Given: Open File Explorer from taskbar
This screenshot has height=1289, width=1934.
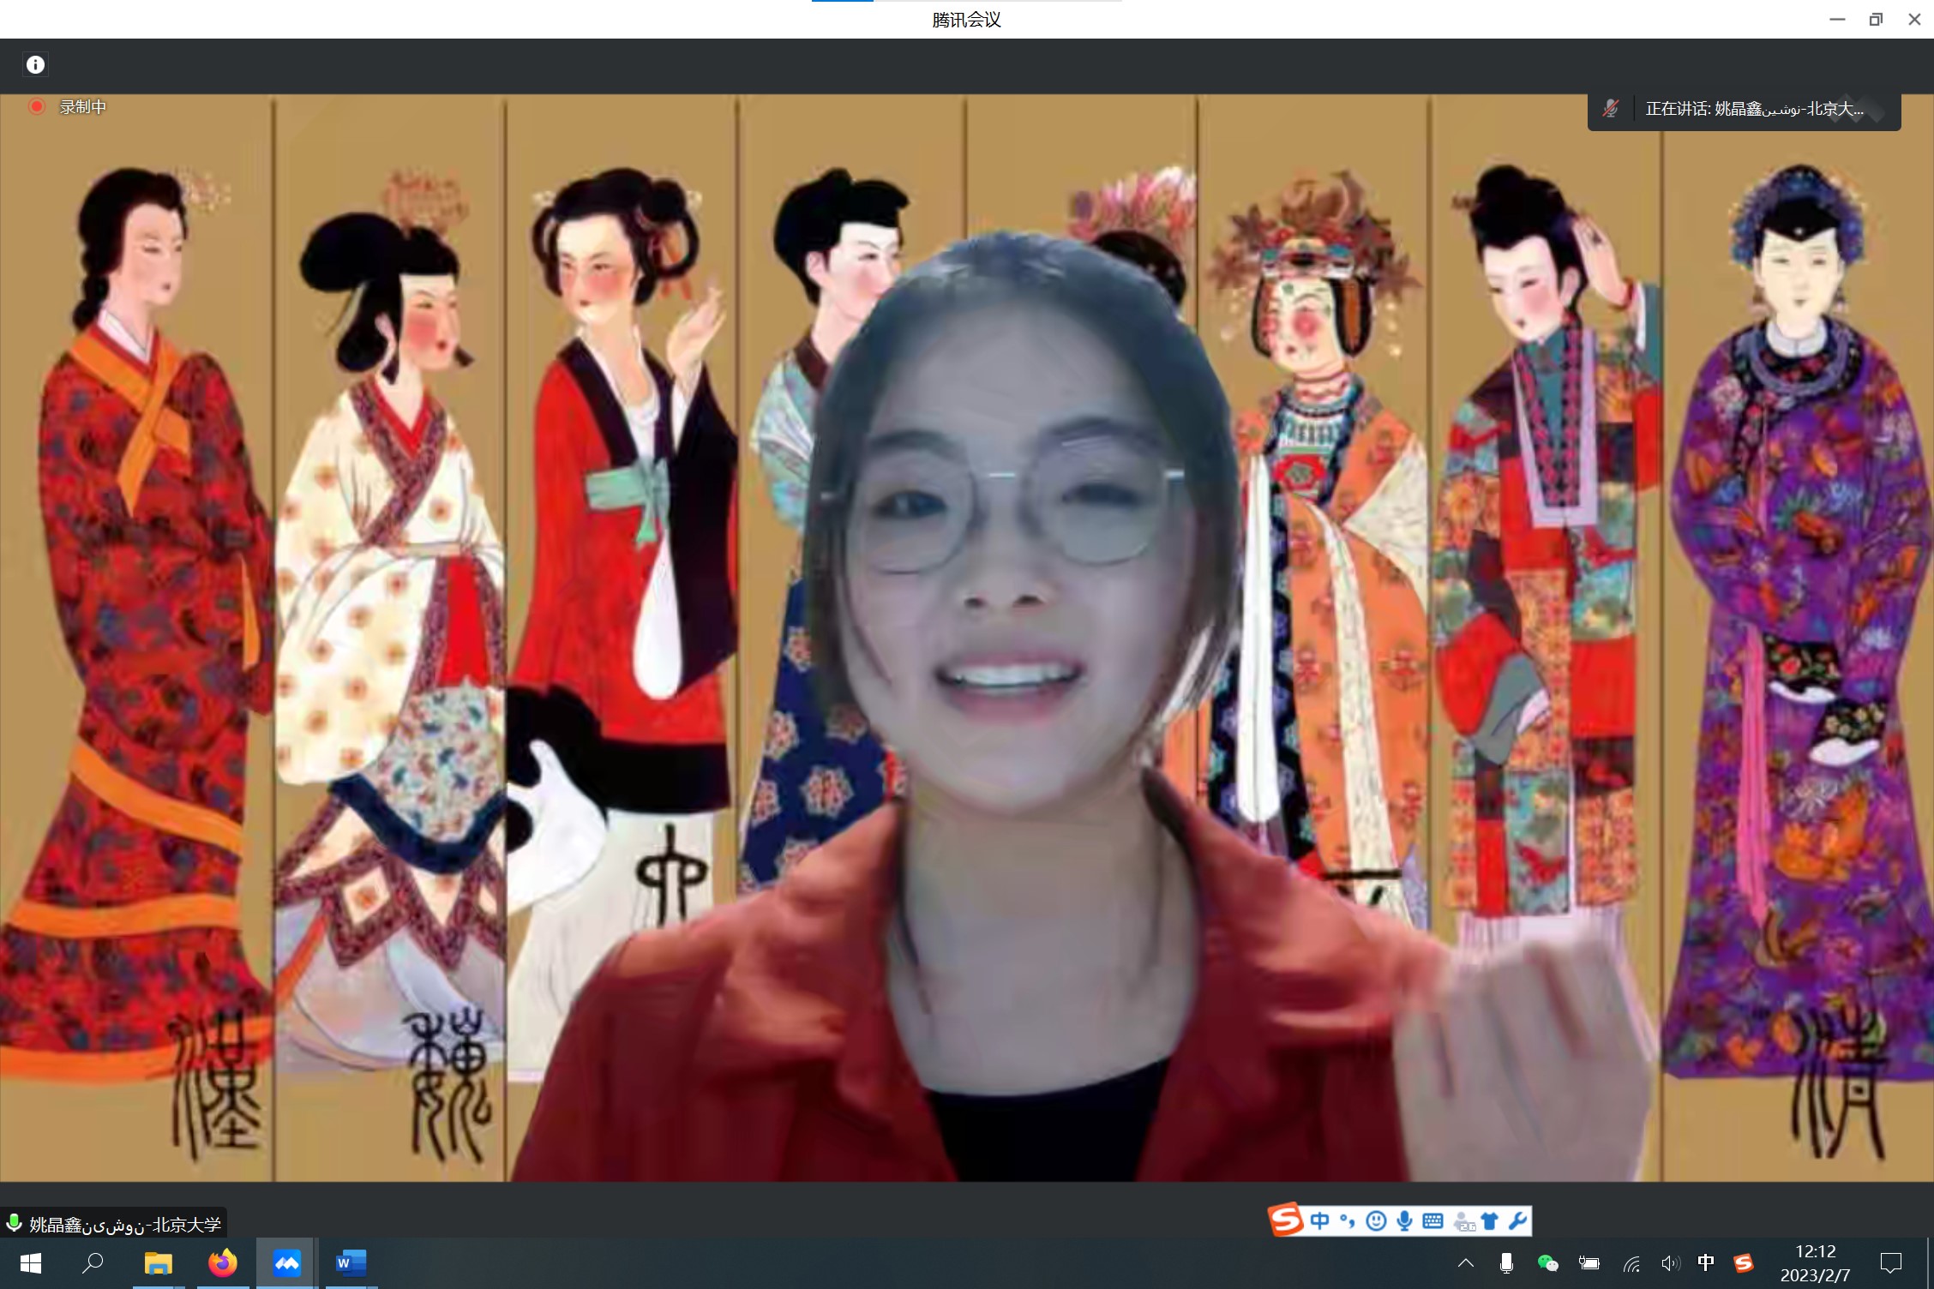Looking at the screenshot, I should pyautogui.click(x=158, y=1262).
